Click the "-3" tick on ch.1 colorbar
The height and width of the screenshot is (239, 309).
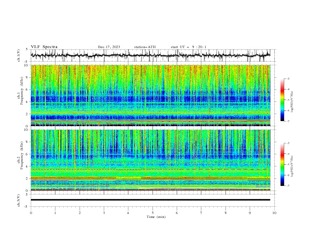pos(288,78)
